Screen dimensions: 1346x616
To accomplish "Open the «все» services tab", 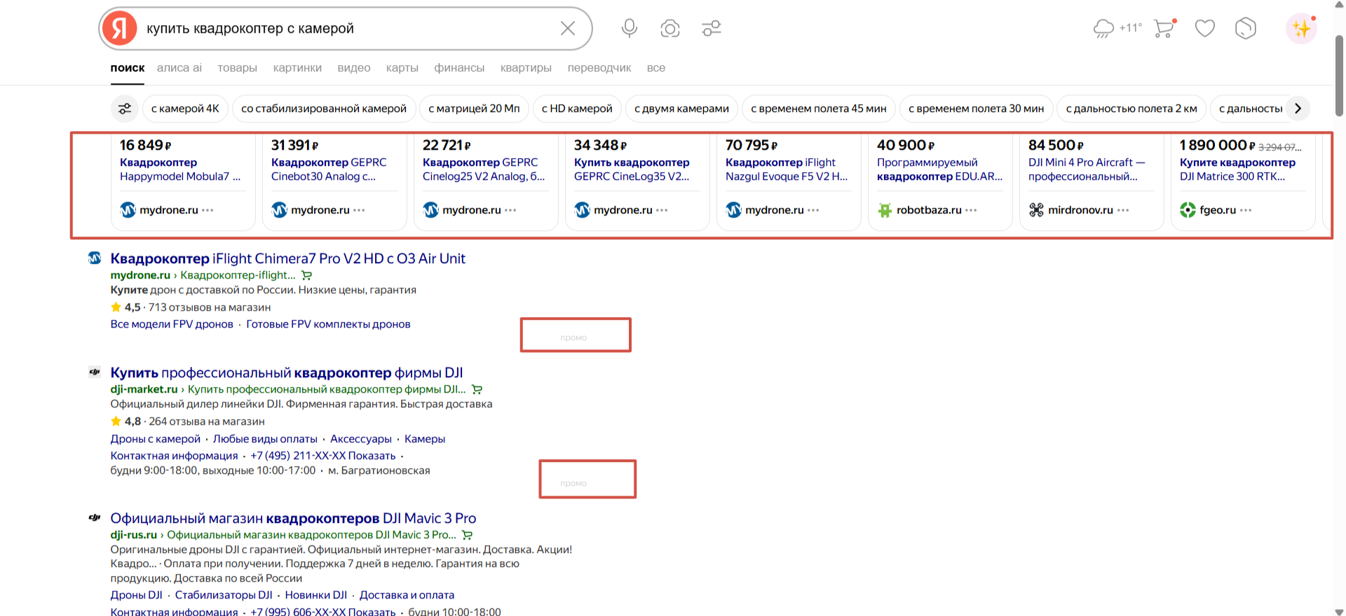I will (656, 68).
